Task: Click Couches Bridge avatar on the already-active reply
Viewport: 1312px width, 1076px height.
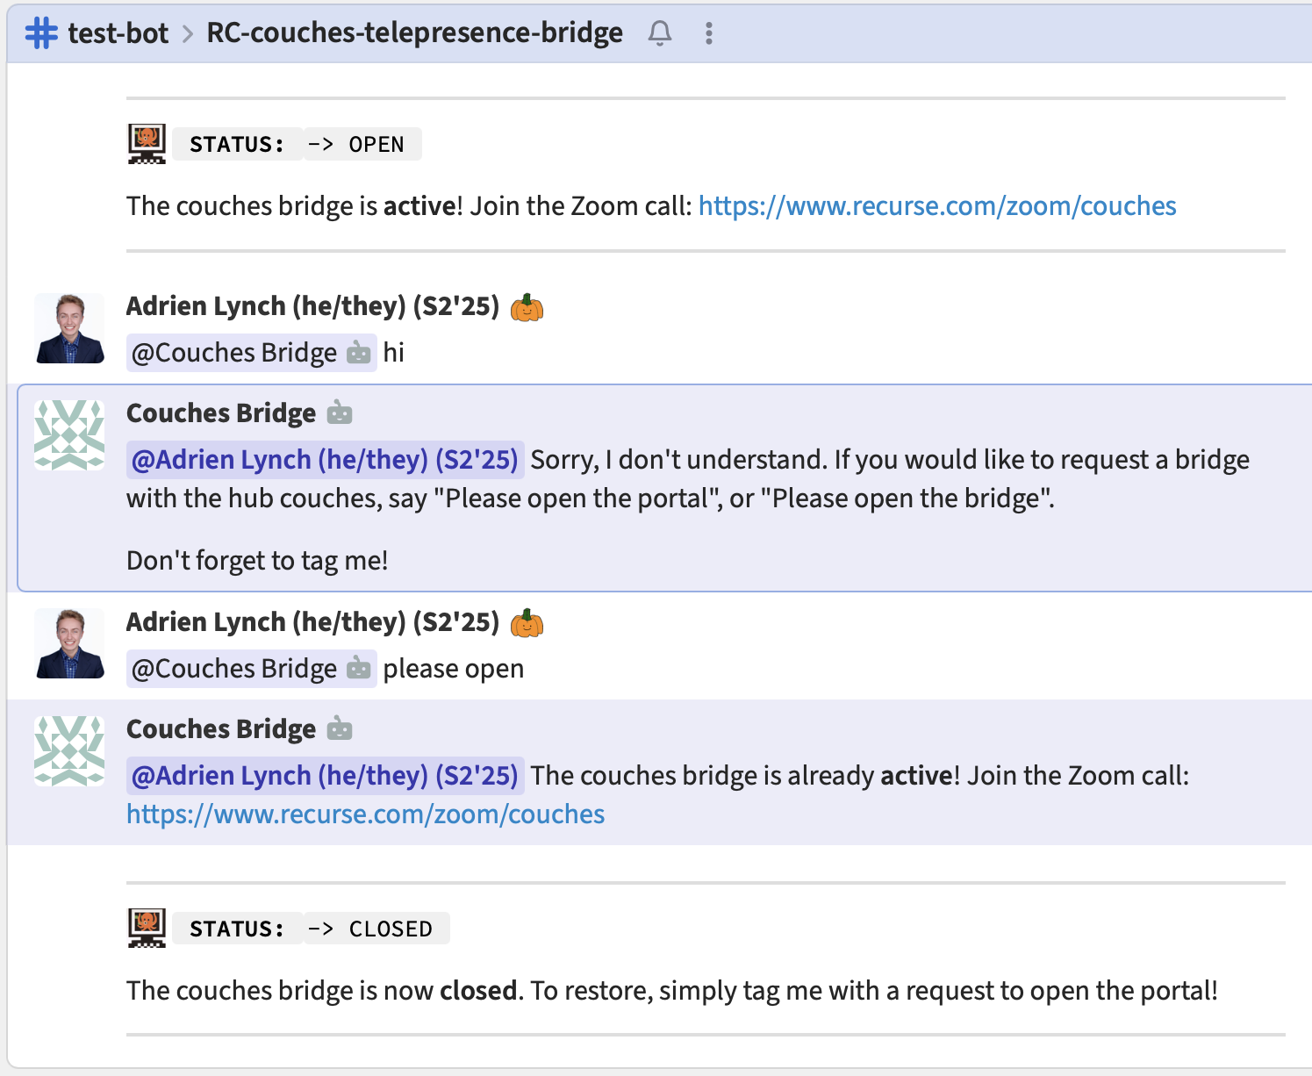Action: (x=69, y=751)
